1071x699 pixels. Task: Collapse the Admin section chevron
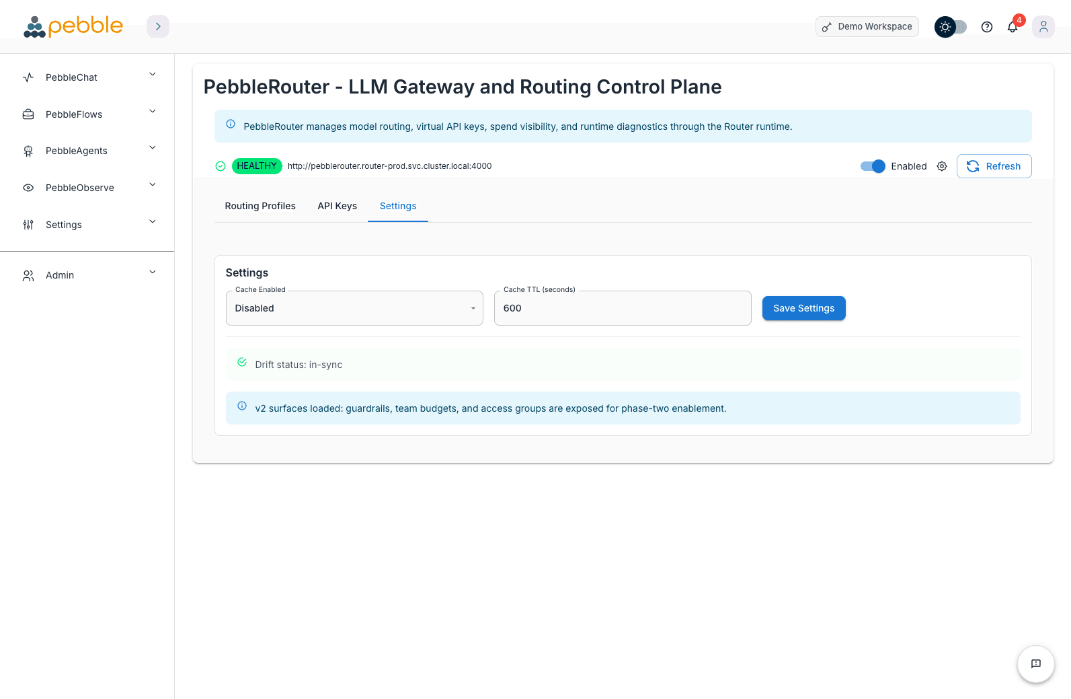coord(152,272)
